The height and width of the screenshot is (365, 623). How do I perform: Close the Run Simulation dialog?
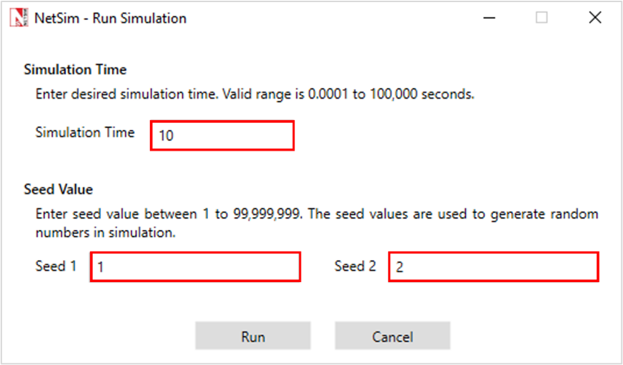tap(594, 18)
